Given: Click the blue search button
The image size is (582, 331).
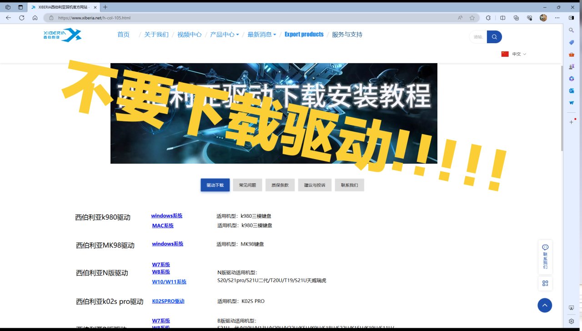Looking at the screenshot, I should 494,37.
